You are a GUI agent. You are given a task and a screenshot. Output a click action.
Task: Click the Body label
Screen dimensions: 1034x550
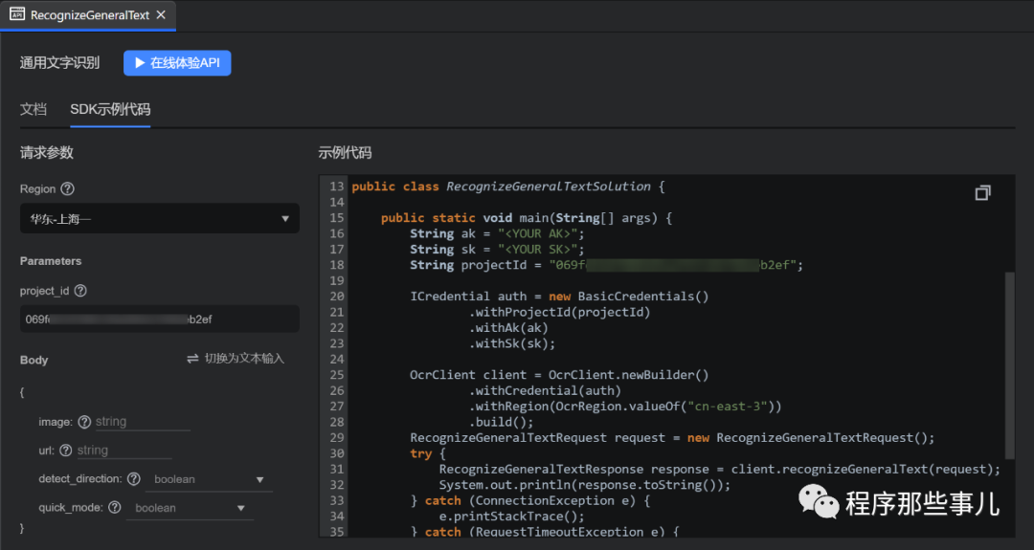(x=34, y=360)
